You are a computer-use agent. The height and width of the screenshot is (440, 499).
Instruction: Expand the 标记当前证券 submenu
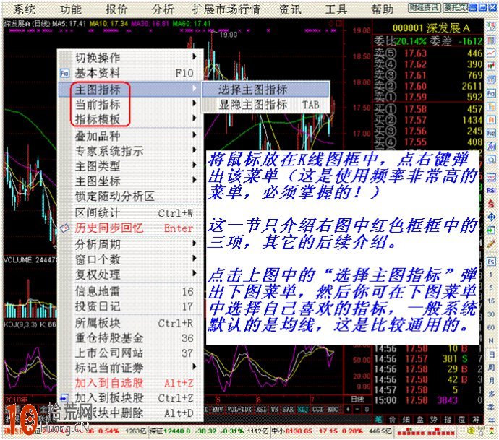click(130, 368)
